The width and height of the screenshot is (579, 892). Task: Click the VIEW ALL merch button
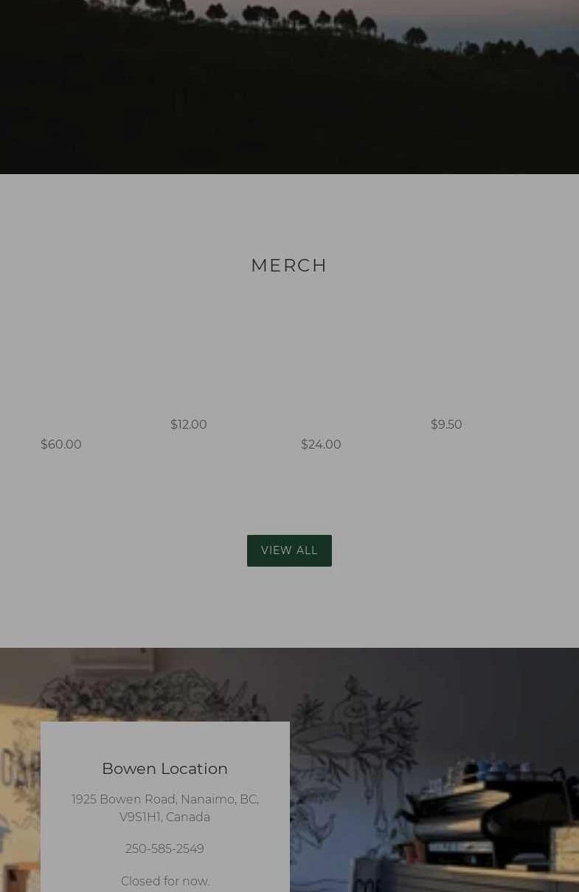[289, 550]
